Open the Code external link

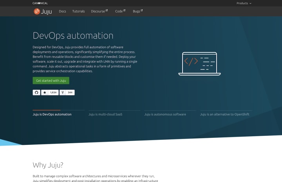point(120,11)
